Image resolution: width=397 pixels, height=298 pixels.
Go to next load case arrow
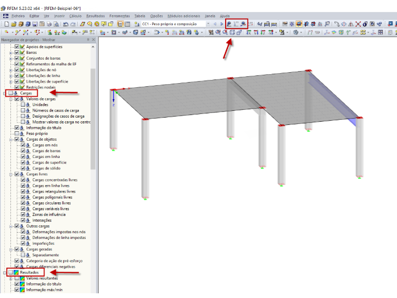click(221, 24)
